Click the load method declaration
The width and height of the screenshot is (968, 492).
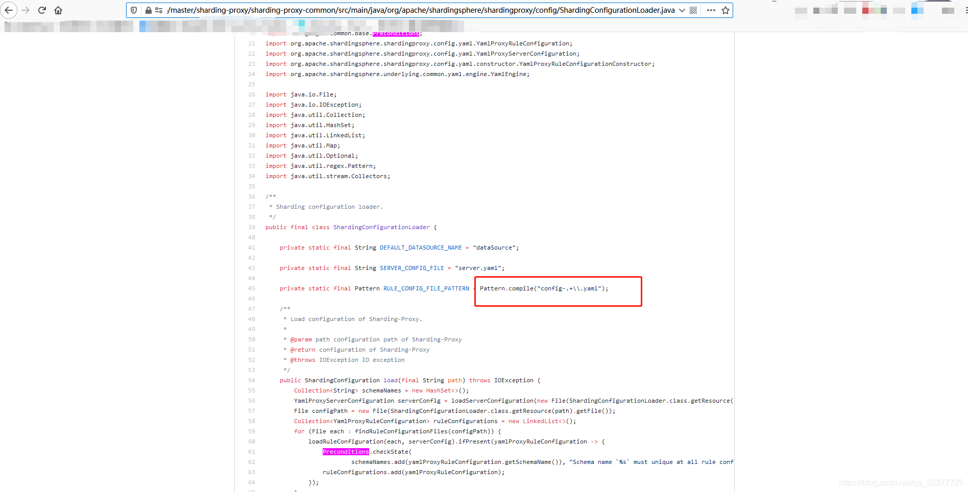(x=410, y=380)
